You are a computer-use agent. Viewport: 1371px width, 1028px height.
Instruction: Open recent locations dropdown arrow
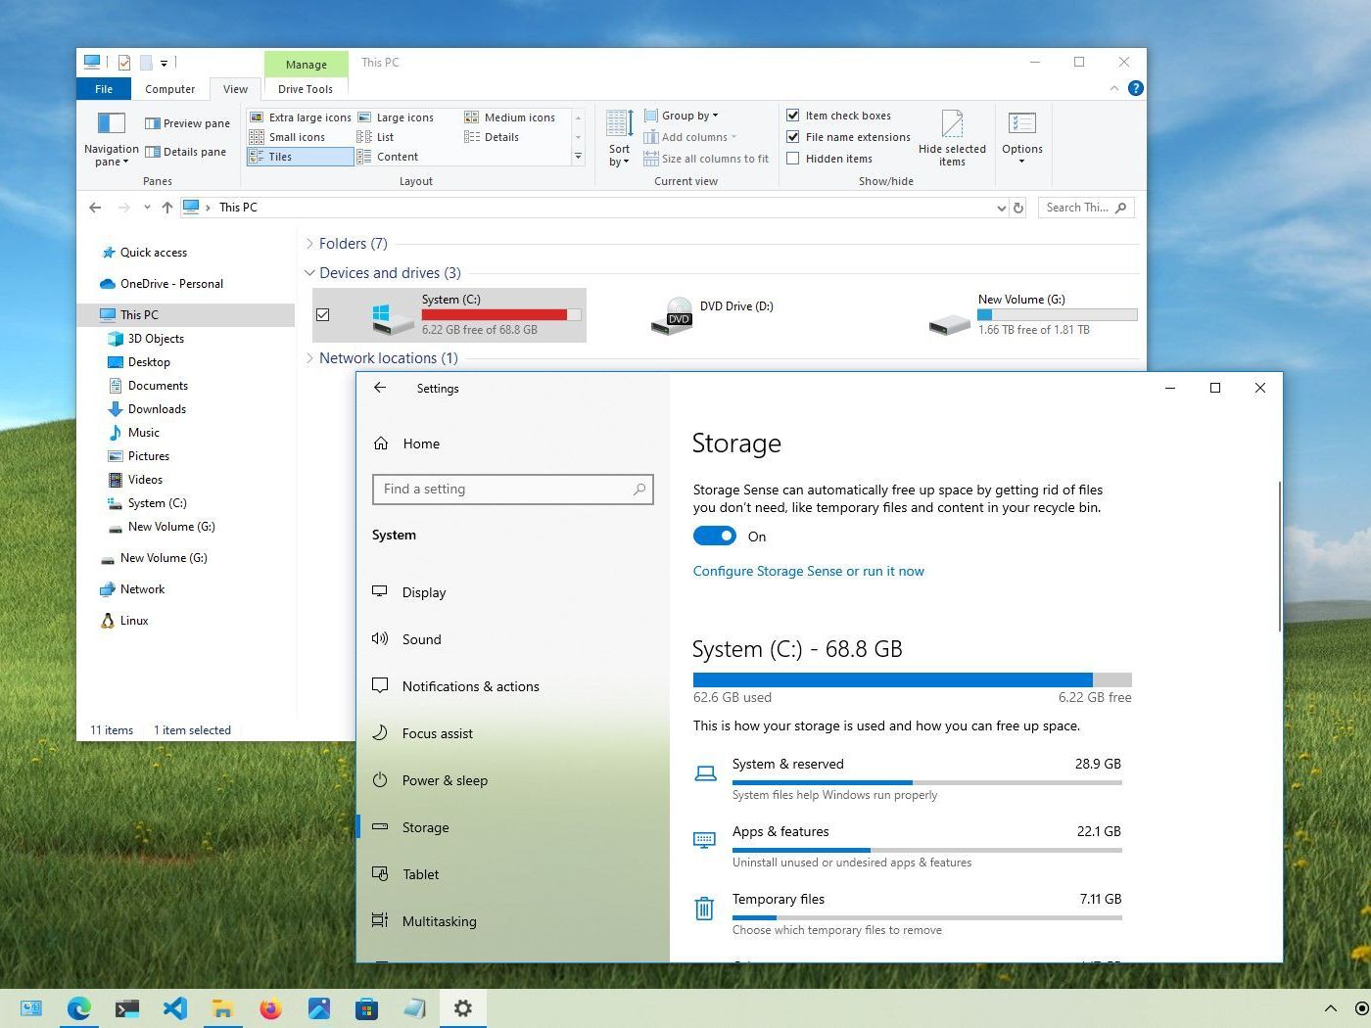coord(147,208)
